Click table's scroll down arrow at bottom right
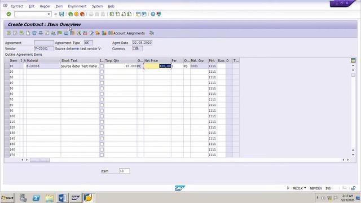 (x=353, y=155)
